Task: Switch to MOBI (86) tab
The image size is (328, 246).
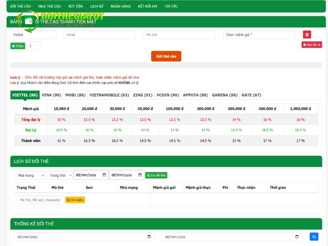Action: pos(75,95)
